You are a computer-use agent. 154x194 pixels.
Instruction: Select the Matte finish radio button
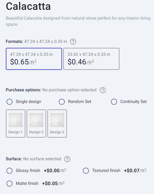click(9, 184)
